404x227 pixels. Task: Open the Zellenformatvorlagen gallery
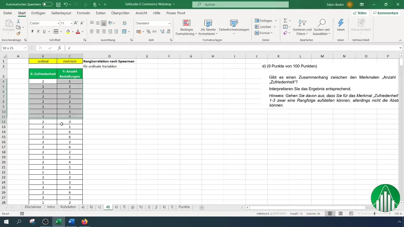(x=234, y=28)
